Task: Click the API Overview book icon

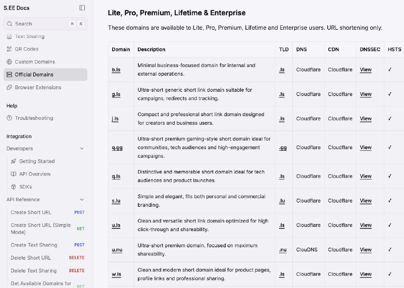Action: (x=14, y=174)
